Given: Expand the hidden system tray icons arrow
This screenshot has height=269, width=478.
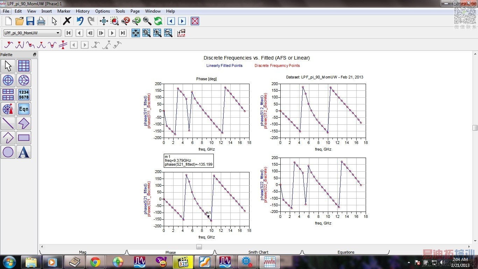Looking at the screenshot, I should 409,262.
